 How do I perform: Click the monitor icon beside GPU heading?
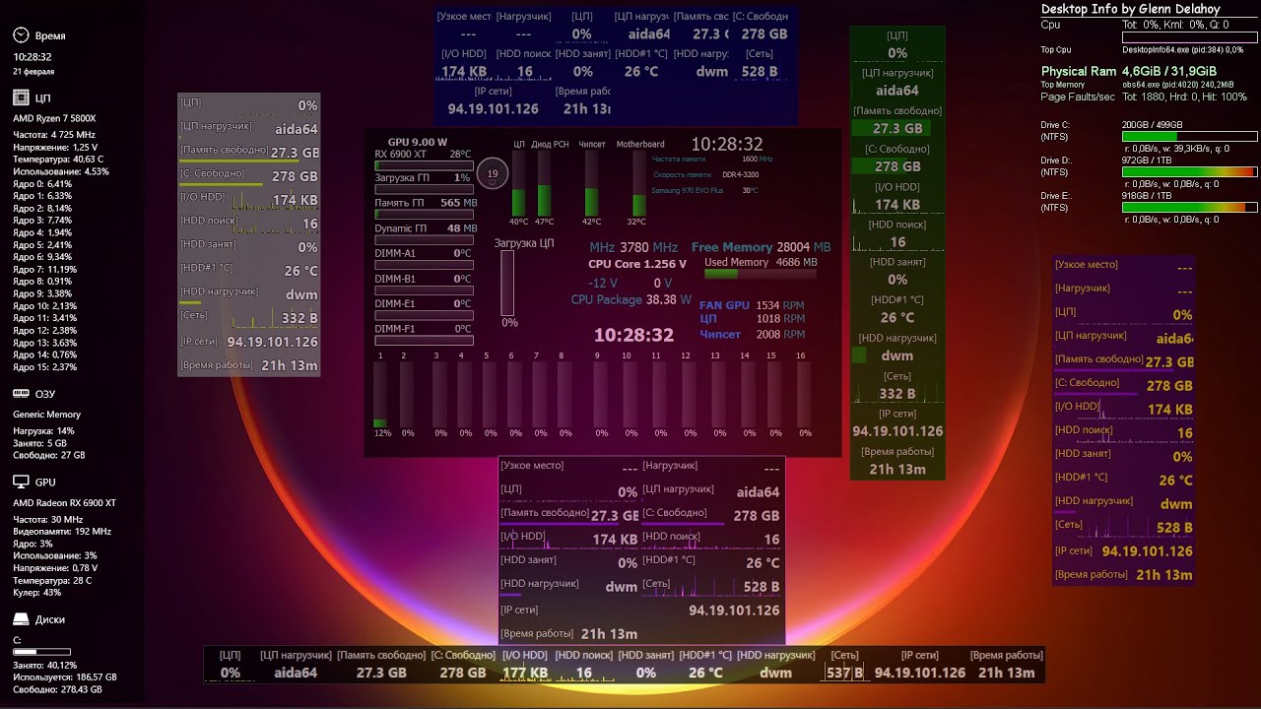21,483
